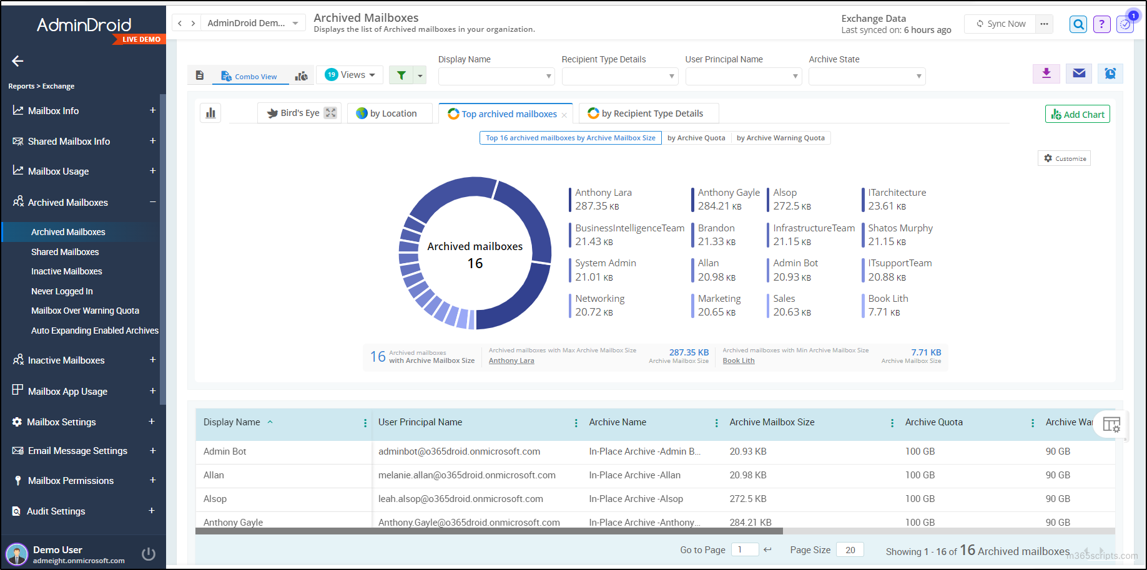
Task: Schedule the report with the alarm clock icon
Action: [x=1110, y=73]
